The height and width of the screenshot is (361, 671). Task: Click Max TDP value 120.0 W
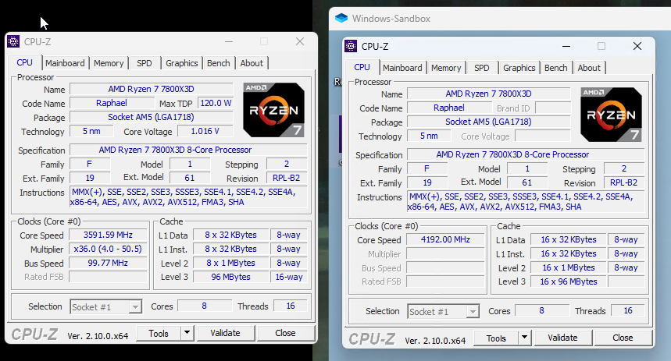click(x=216, y=103)
